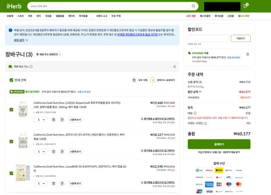Image resolution: width=271 pixels, height=195 pixels.
Task: Click the info icon beside 무료 배송 가능
Action: point(31,66)
